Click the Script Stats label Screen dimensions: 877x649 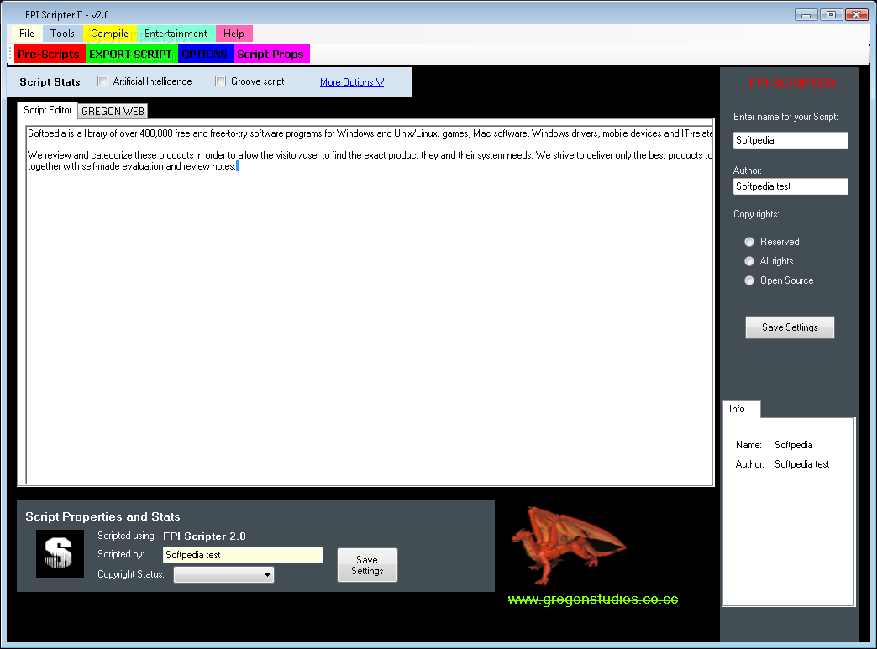[x=50, y=82]
